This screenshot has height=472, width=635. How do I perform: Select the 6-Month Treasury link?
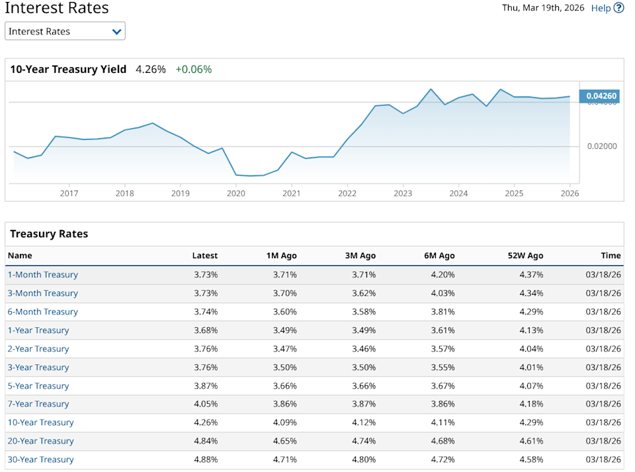click(42, 312)
